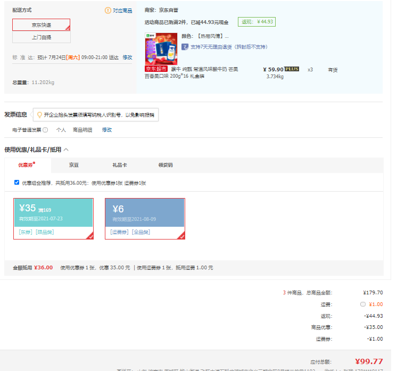Click the orange 对应商品 info icon

click(x=108, y=11)
